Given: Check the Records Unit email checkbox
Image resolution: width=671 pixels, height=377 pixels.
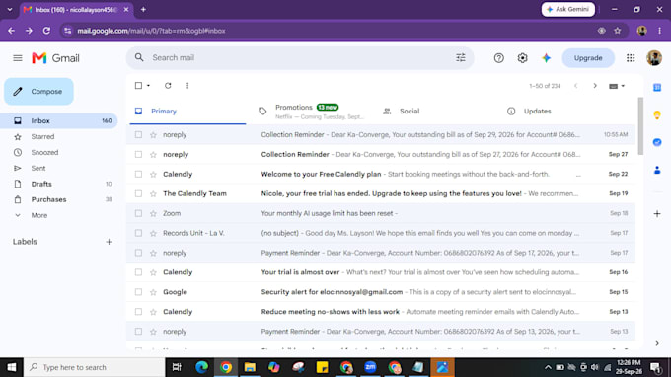Looking at the screenshot, I should (x=138, y=233).
